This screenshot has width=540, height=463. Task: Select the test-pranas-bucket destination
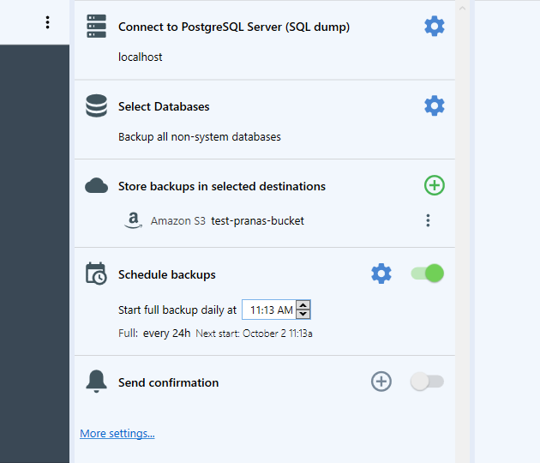257,220
